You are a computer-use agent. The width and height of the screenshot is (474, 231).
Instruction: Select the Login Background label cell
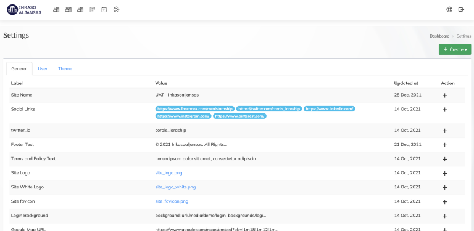tap(30, 216)
